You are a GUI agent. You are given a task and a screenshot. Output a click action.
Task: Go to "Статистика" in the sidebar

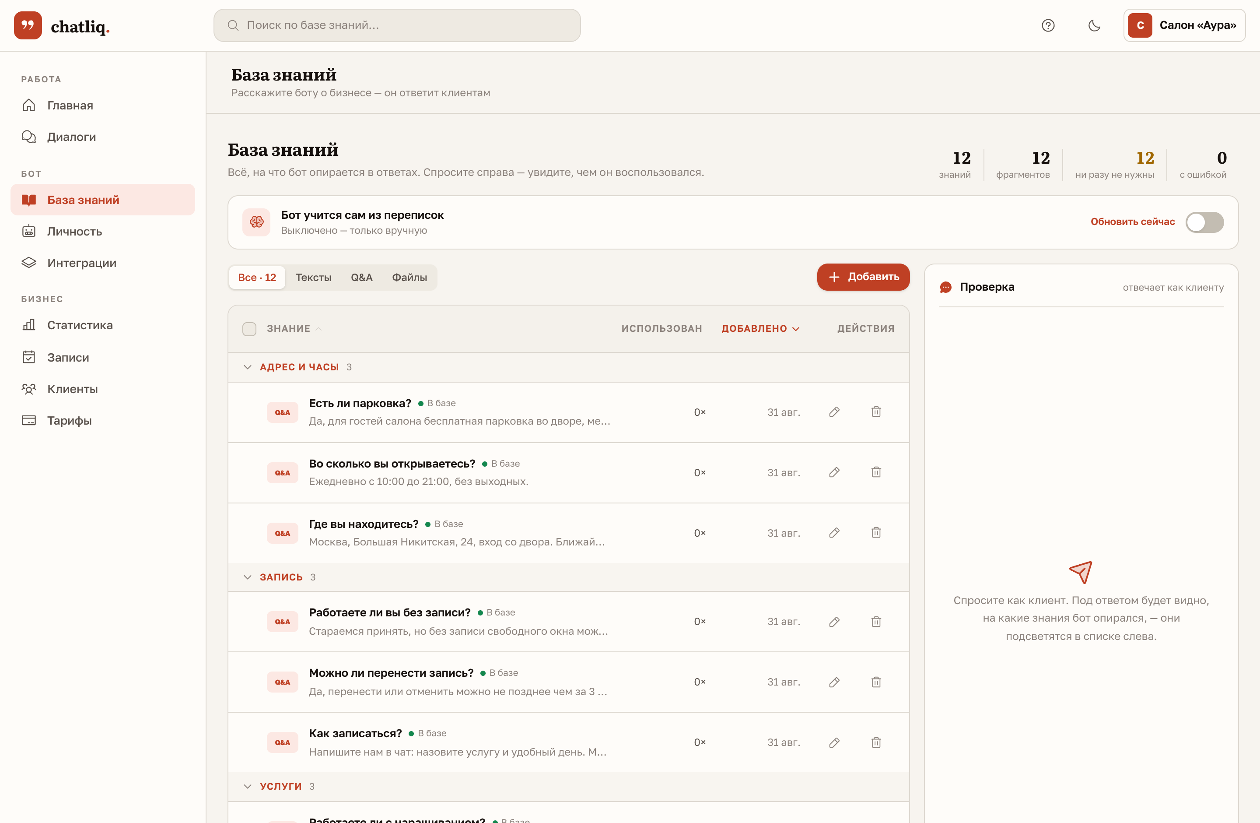[103, 325]
